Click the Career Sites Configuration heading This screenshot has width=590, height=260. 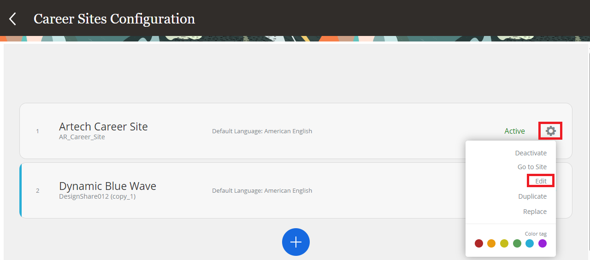114,19
